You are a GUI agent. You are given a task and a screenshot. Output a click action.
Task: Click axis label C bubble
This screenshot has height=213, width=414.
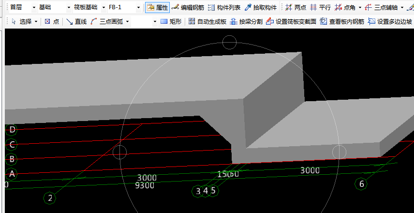(x=11, y=144)
